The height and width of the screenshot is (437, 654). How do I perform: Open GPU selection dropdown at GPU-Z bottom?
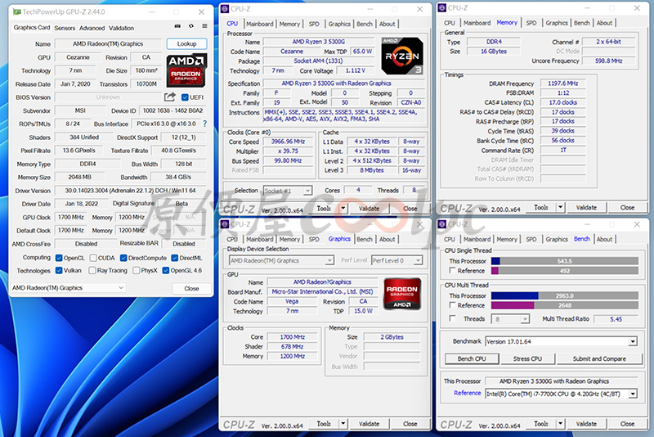click(x=68, y=288)
